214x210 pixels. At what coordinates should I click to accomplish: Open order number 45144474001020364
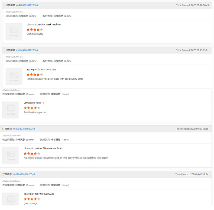[x=27, y=50]
